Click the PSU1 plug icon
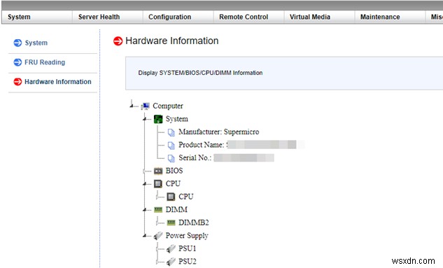This screenshot has width=443, height=268. click(x=171, y=248)
